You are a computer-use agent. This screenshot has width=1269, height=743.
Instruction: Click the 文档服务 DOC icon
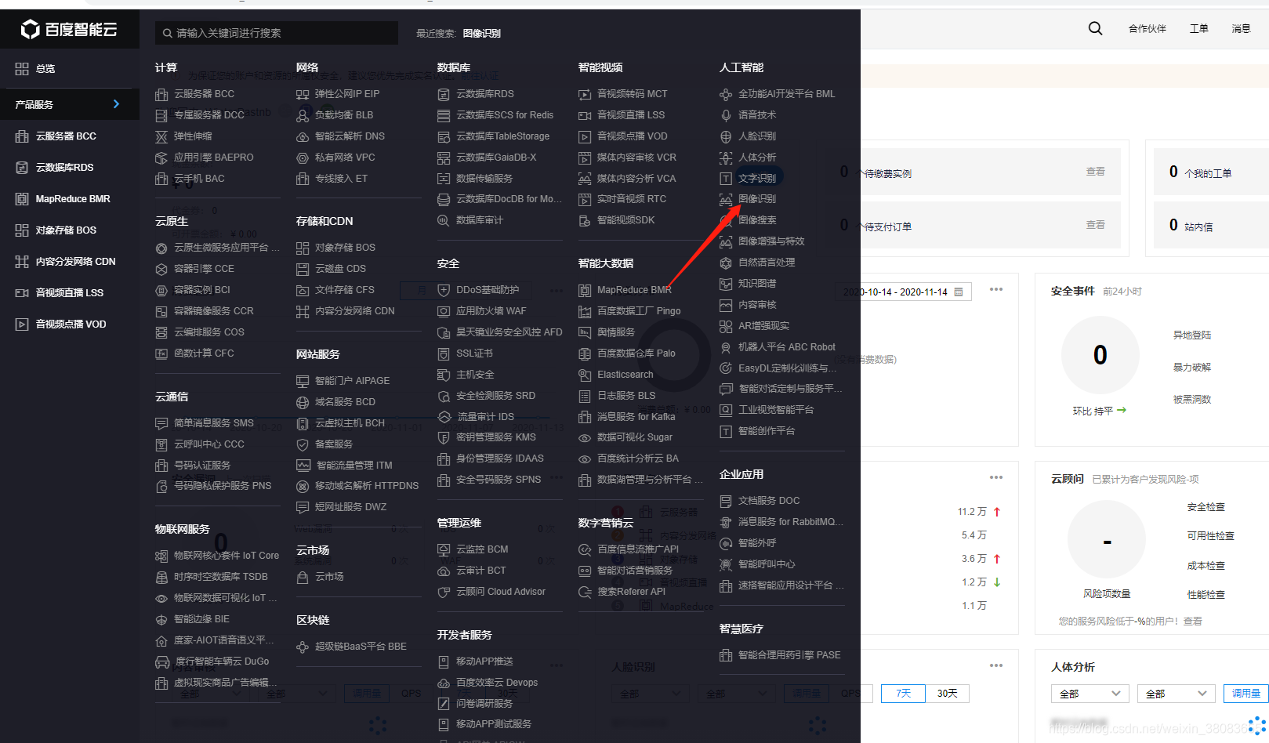(726, 501)
